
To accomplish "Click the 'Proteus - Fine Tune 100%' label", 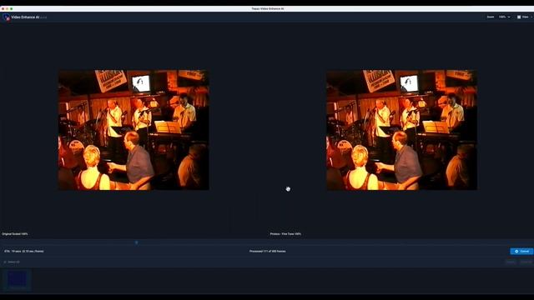I will point(285,234).
